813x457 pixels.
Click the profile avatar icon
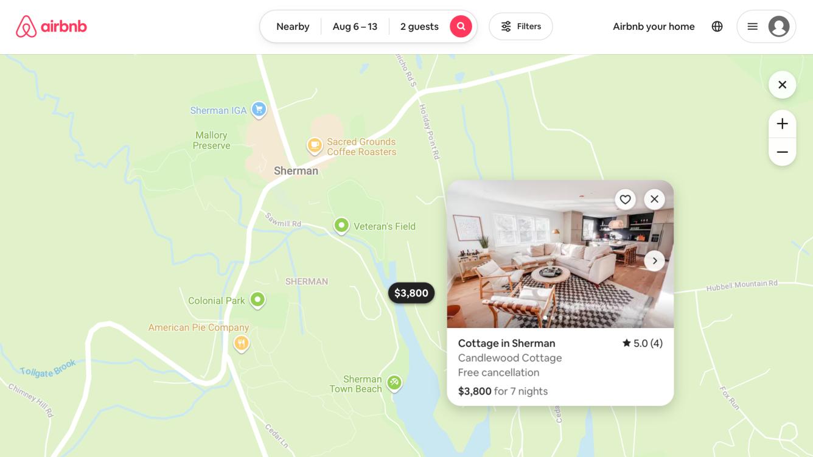(779, 26)
